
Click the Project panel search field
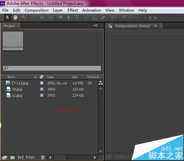(x=52, y=68)
